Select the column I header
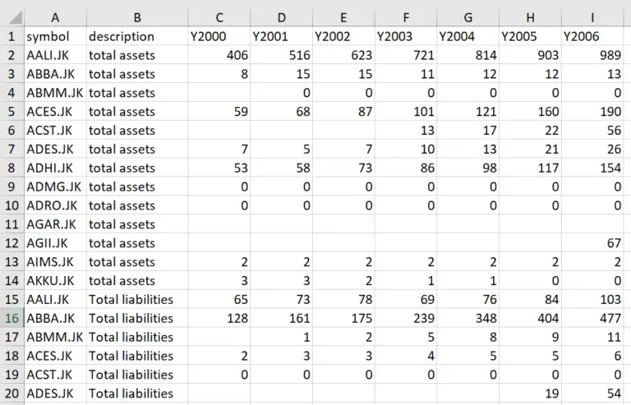The image size is (631, 405). [592, 17]
